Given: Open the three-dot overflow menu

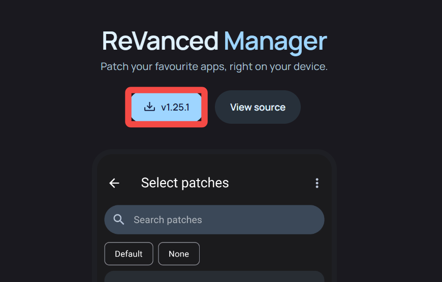Looking at the screenshot, I should coord(317,183).
